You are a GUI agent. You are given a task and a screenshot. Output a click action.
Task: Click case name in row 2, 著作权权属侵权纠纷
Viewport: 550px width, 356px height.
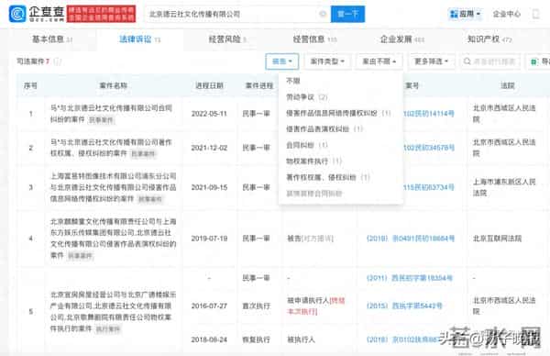(111, 148)
